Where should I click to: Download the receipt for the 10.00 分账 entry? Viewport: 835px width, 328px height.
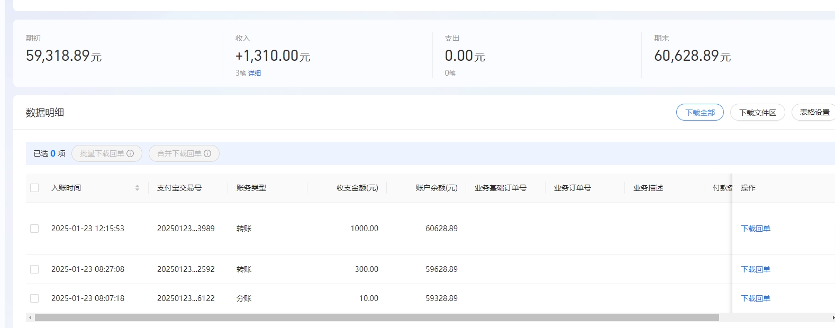click(x=756, y=298)
